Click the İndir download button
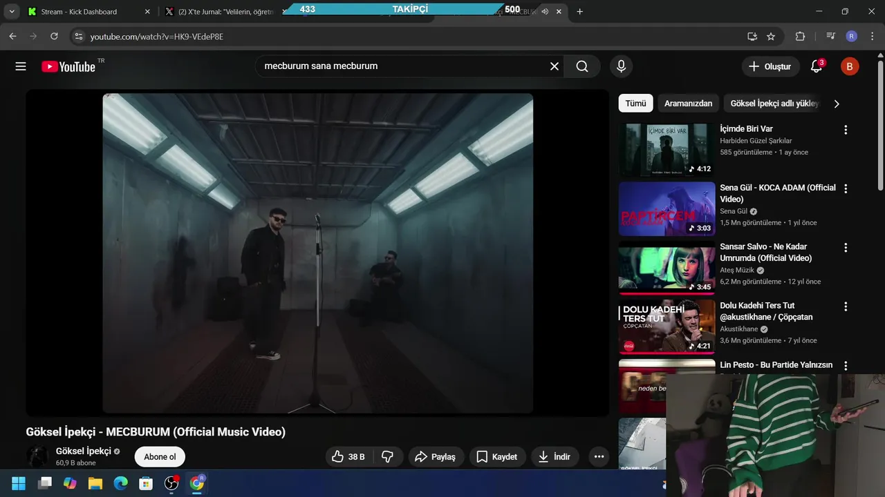Screen dimensions: 885x497 click(555, 456)
